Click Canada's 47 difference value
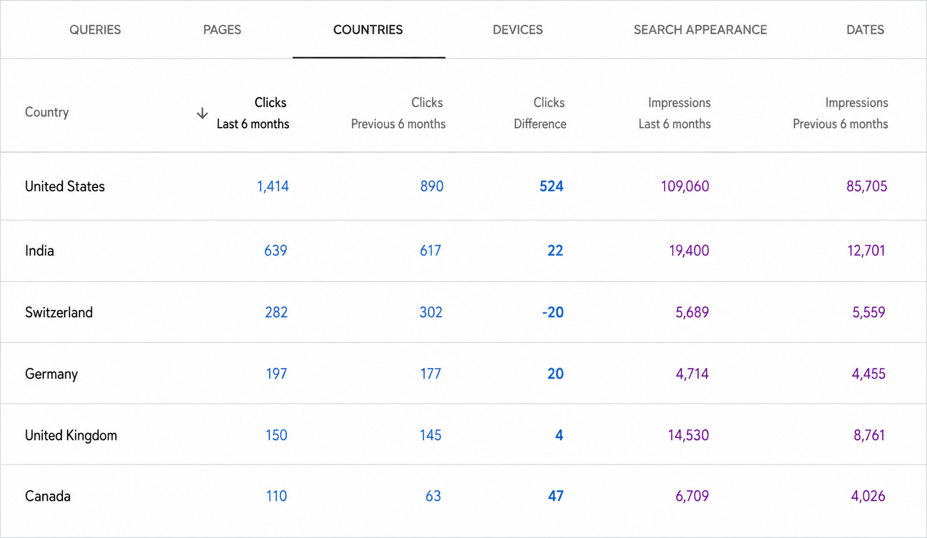 556,496
